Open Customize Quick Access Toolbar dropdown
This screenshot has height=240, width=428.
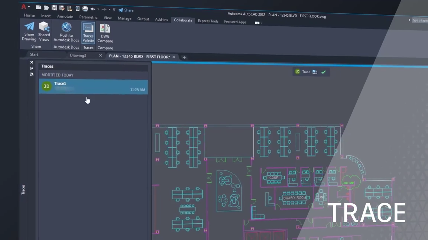pos(114,10)
